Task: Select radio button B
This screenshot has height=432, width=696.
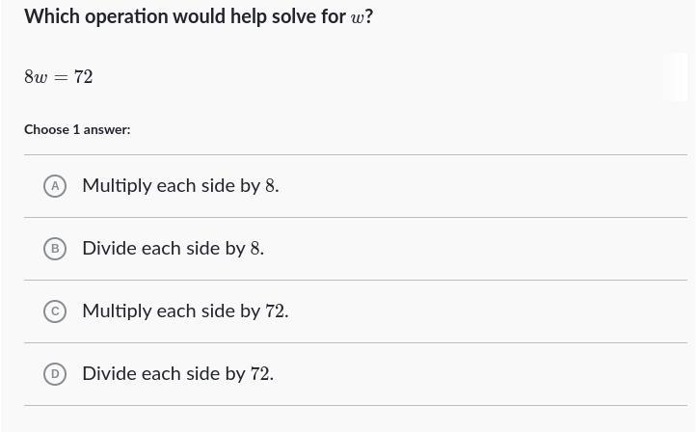Action: [x=55, y=249]
